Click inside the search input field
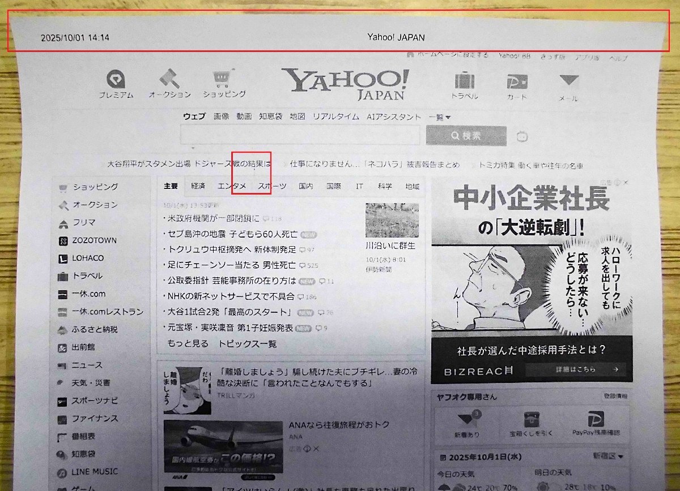The height and width of the screenshot is (491, 680). [300, 135]
